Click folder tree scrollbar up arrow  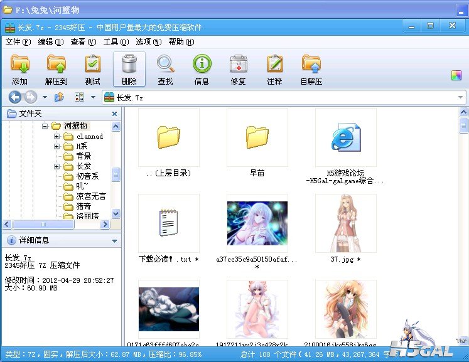pos(116,127)
